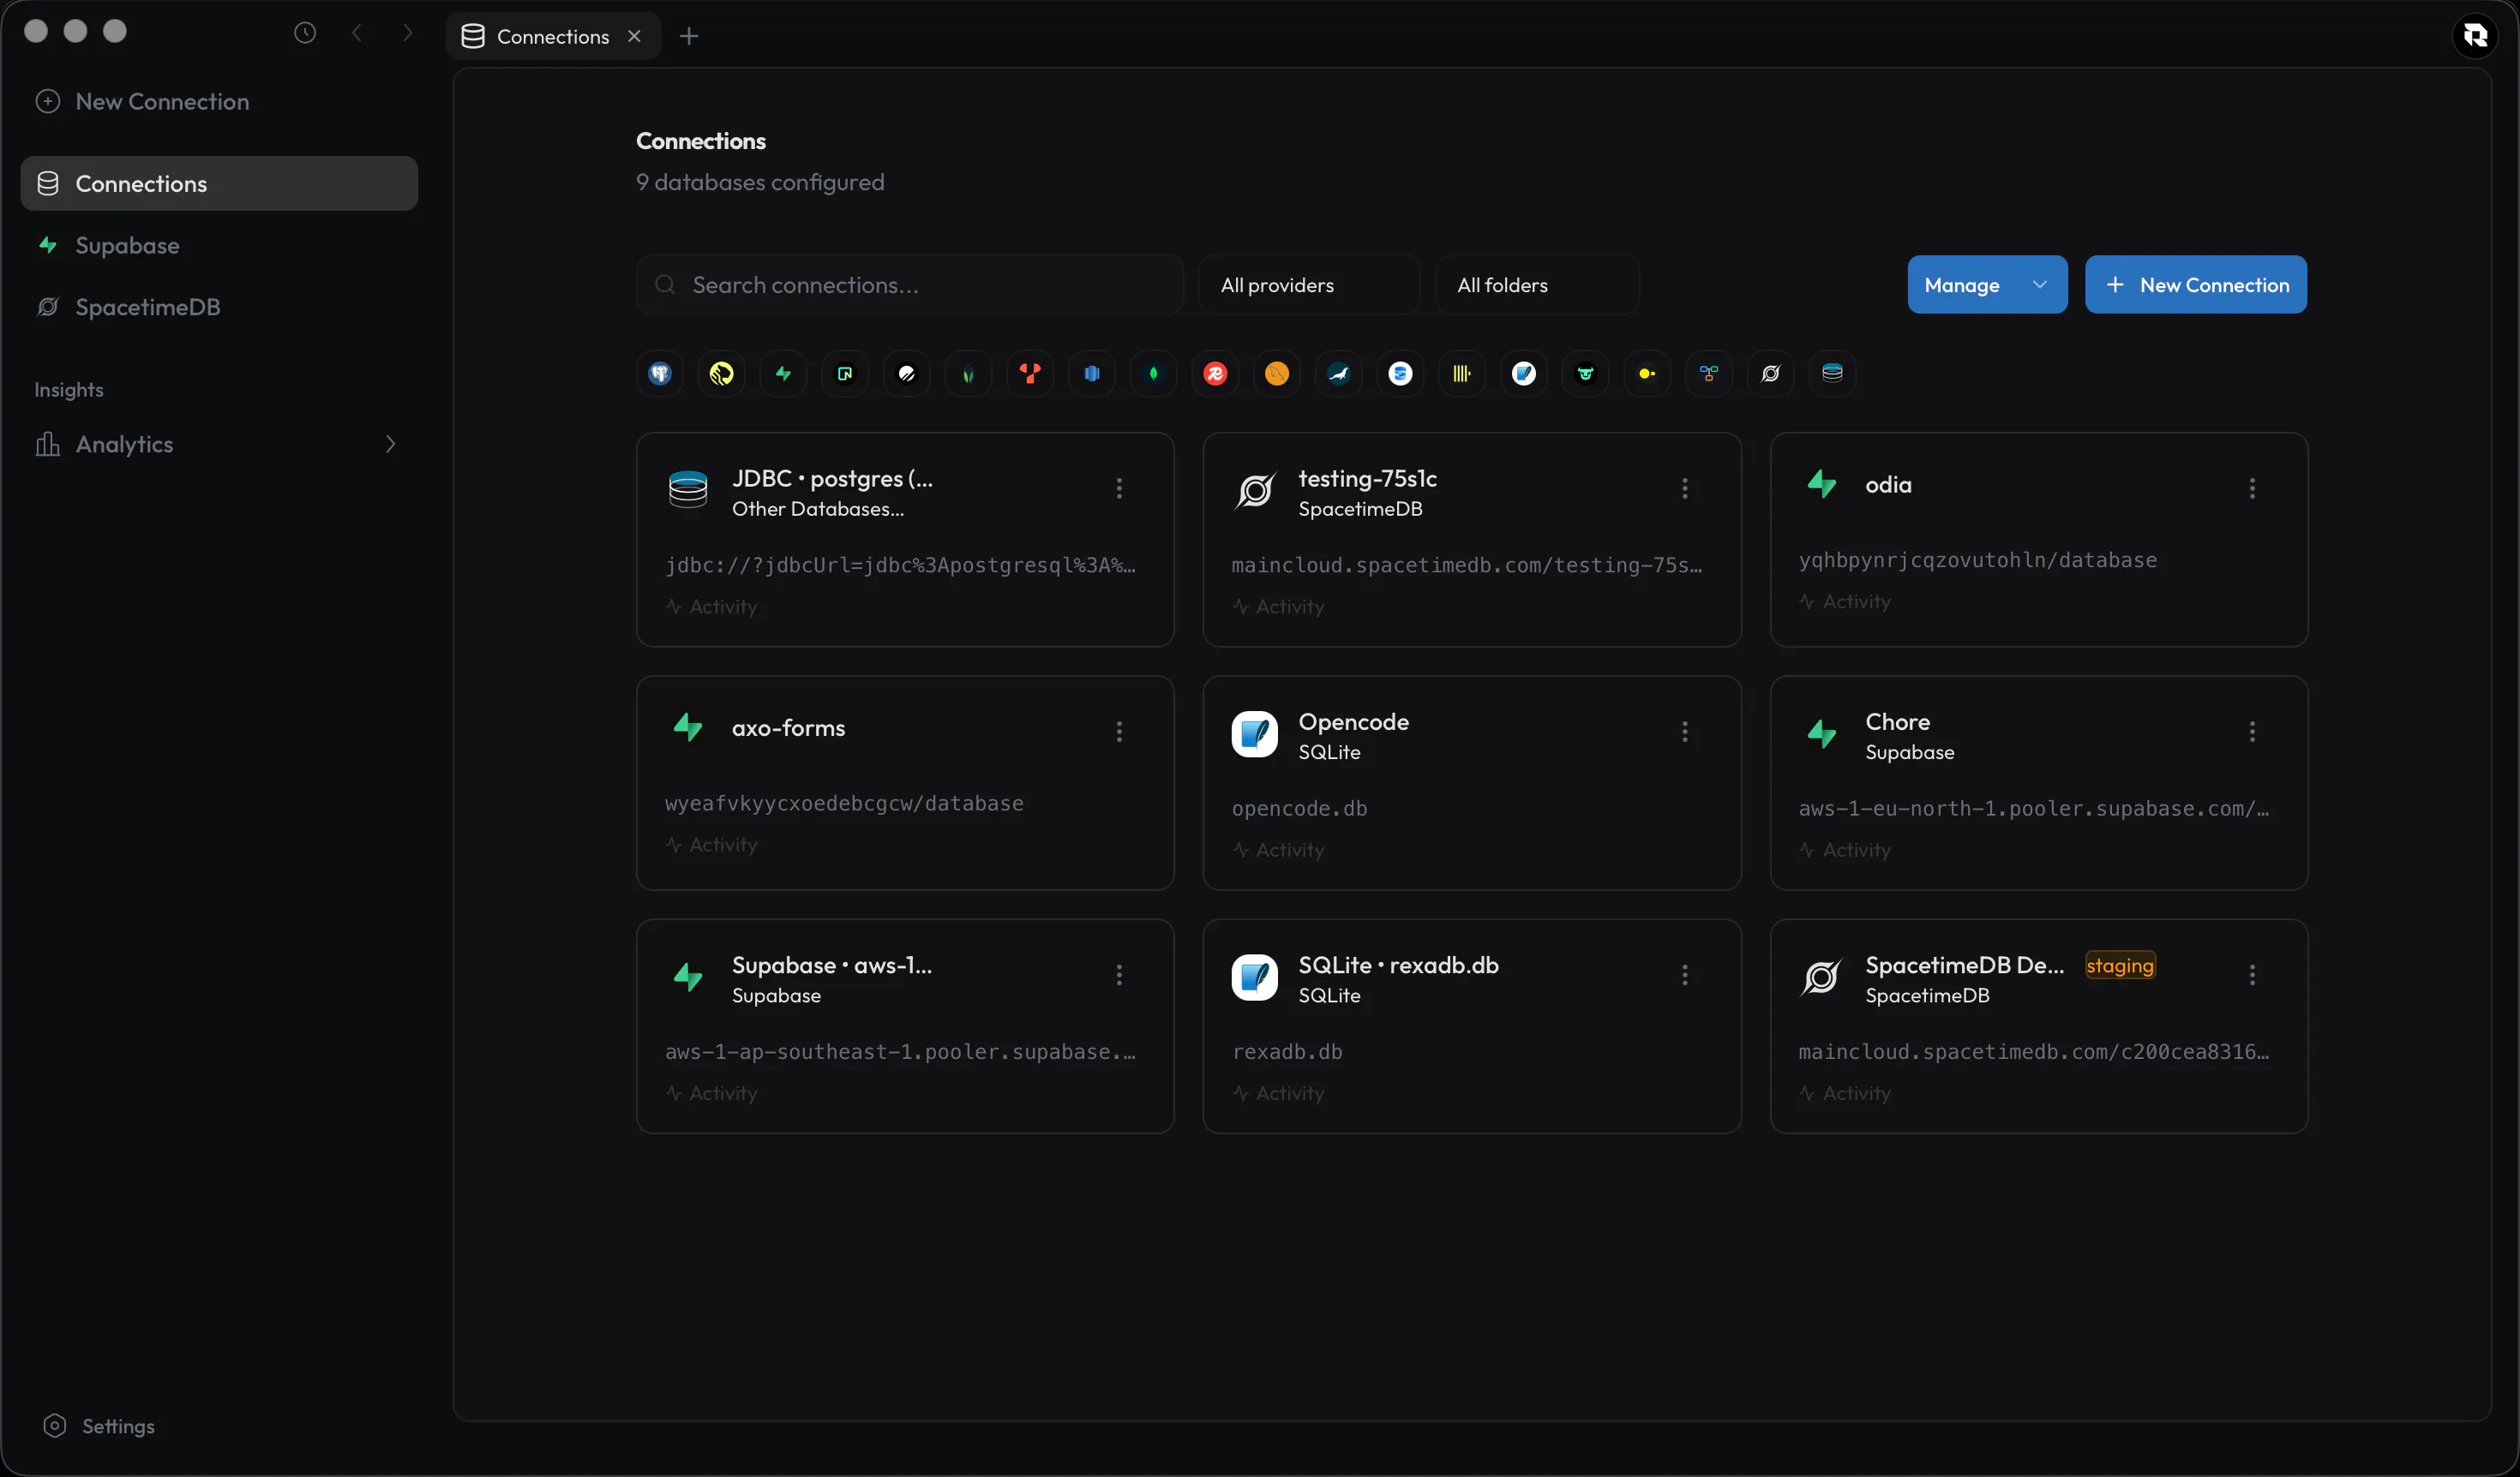This screenshot has width=2520, height=1477.
Task: Filter by Turso teal bull icon
Action: [1586, 374]
